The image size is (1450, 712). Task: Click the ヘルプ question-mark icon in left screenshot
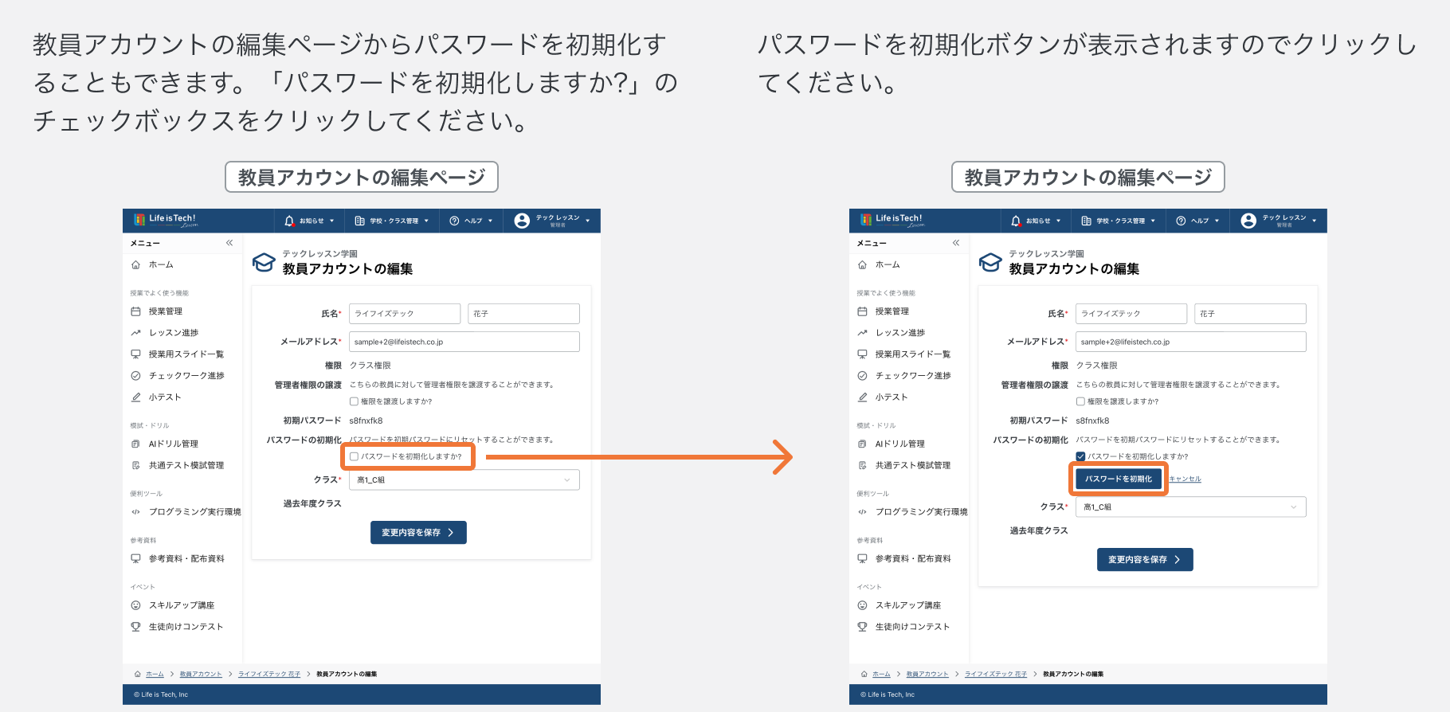point(454,221)
